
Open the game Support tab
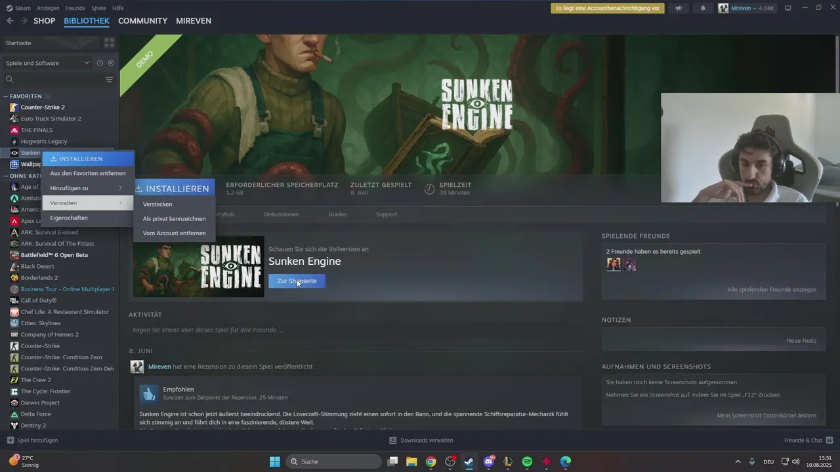[x=387, y=214]
